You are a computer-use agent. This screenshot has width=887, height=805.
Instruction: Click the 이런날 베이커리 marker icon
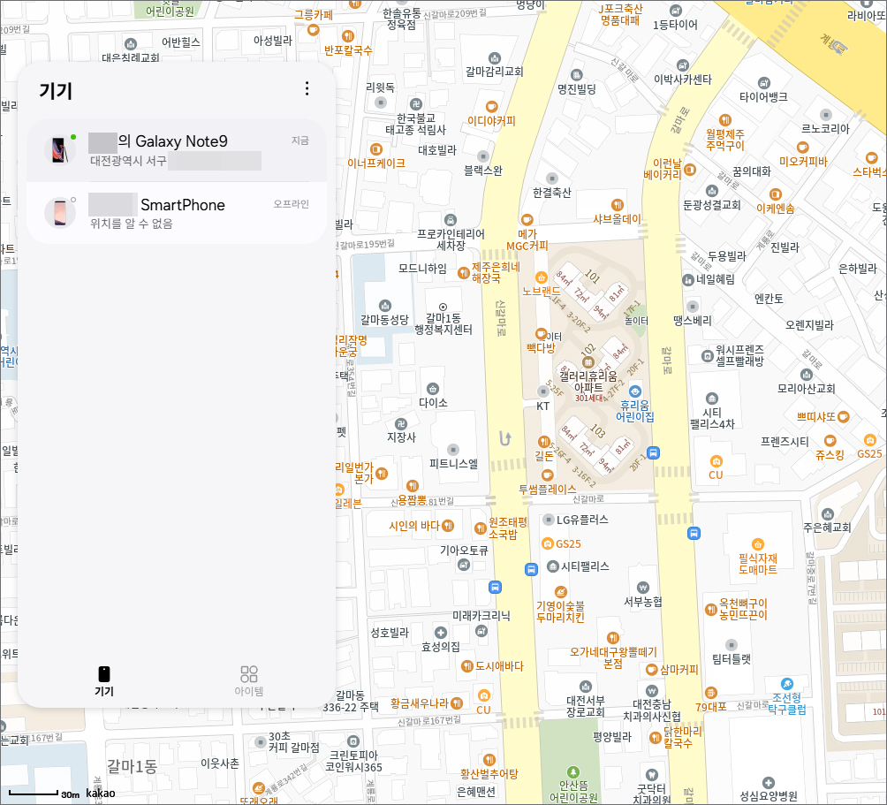(x=690, y=169)
